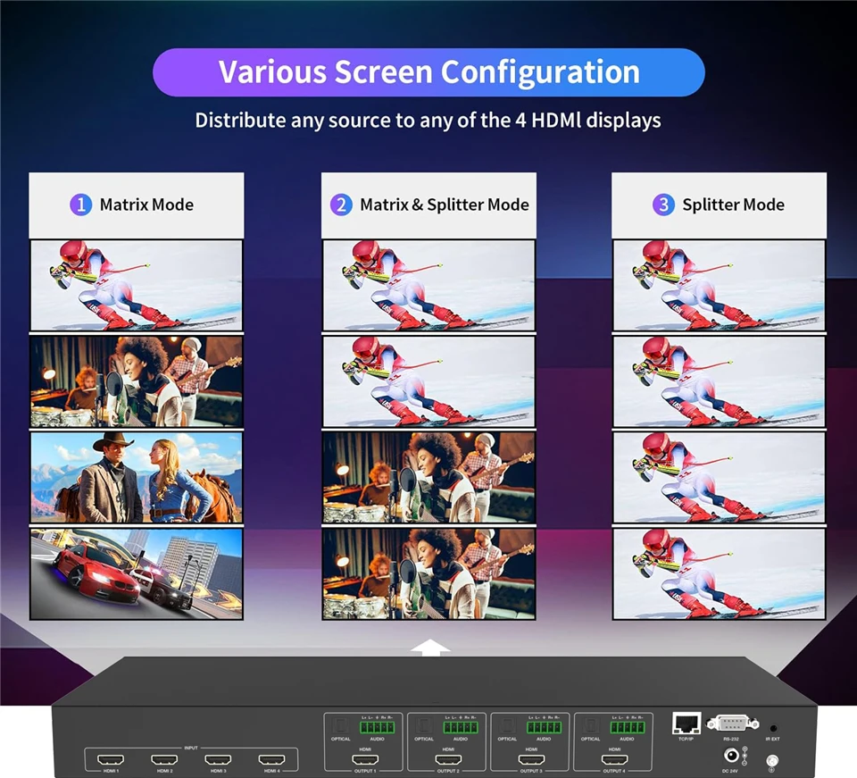This screenshot has width=857, height=778.
Task: Click the TCP/IP ethernet port
Action: coord(686,724)
